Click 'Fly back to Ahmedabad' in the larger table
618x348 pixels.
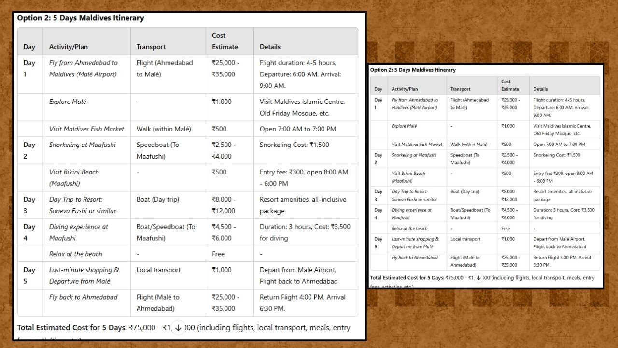83,297
